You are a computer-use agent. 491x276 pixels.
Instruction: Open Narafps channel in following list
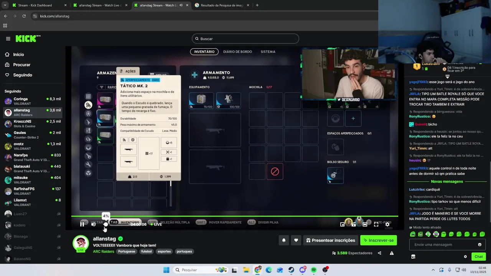click(x=33, y=158)
